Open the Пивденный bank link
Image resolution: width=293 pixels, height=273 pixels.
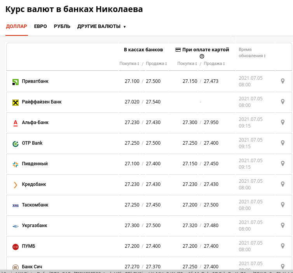(x=35, y=164)
